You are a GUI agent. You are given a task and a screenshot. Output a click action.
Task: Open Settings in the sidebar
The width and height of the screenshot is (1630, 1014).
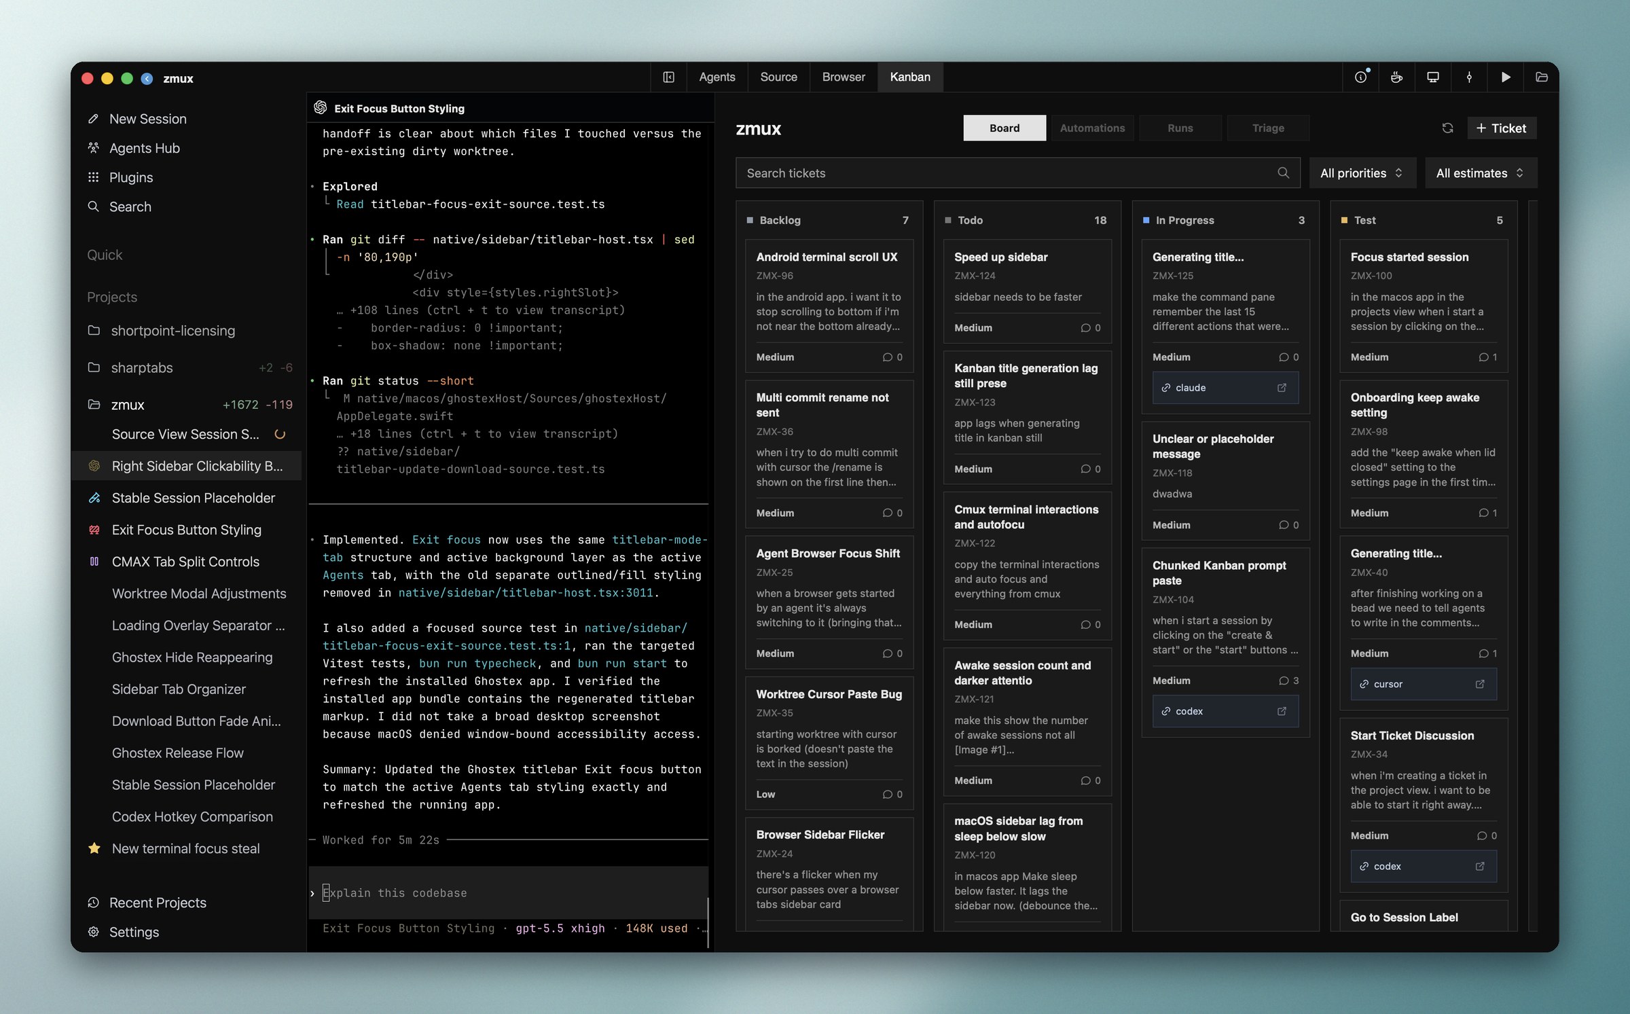pyautogui.click(x=134, y=932)
